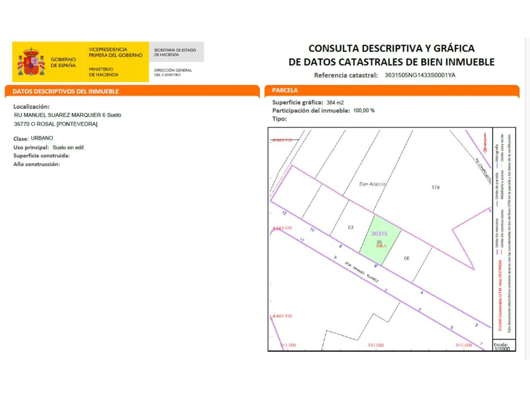Click the red north arrow on map
Viewport: 530px width, 397px height.
coord(485,143)
